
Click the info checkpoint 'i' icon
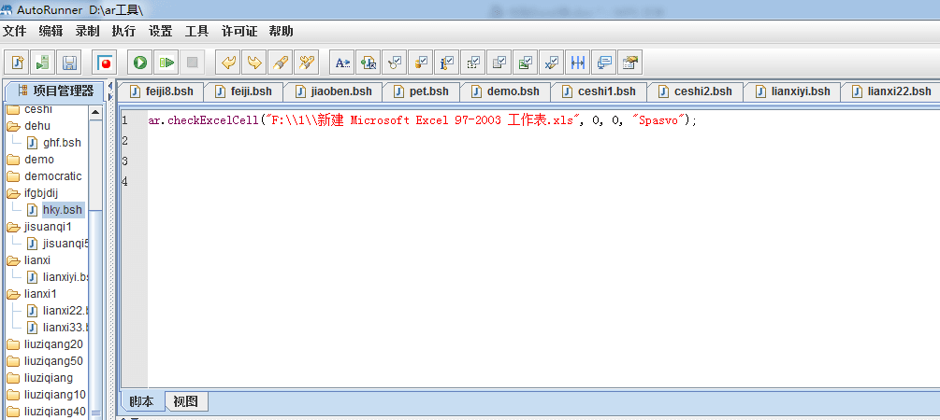point(447,63)
